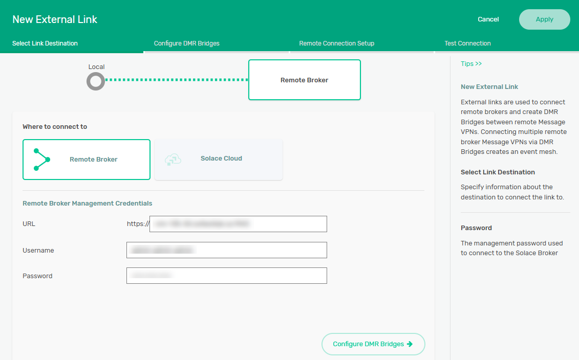Image resolution: width=579 pixels, height=360 pixels.
Task: Proceed with the Configure DMR Bridges button
Action: tap(373, 344)
